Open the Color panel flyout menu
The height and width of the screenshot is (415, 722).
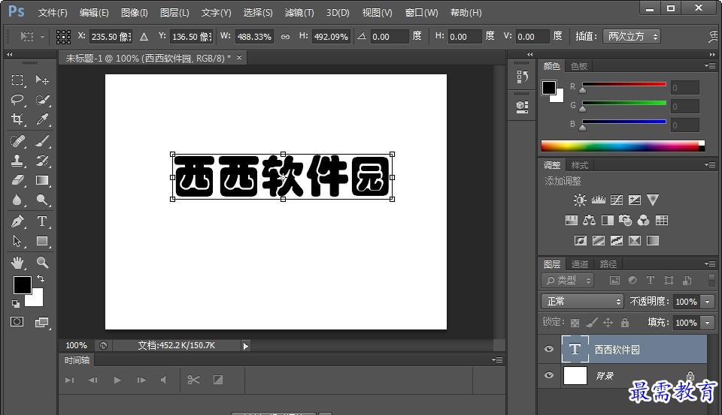click(709, 66)
